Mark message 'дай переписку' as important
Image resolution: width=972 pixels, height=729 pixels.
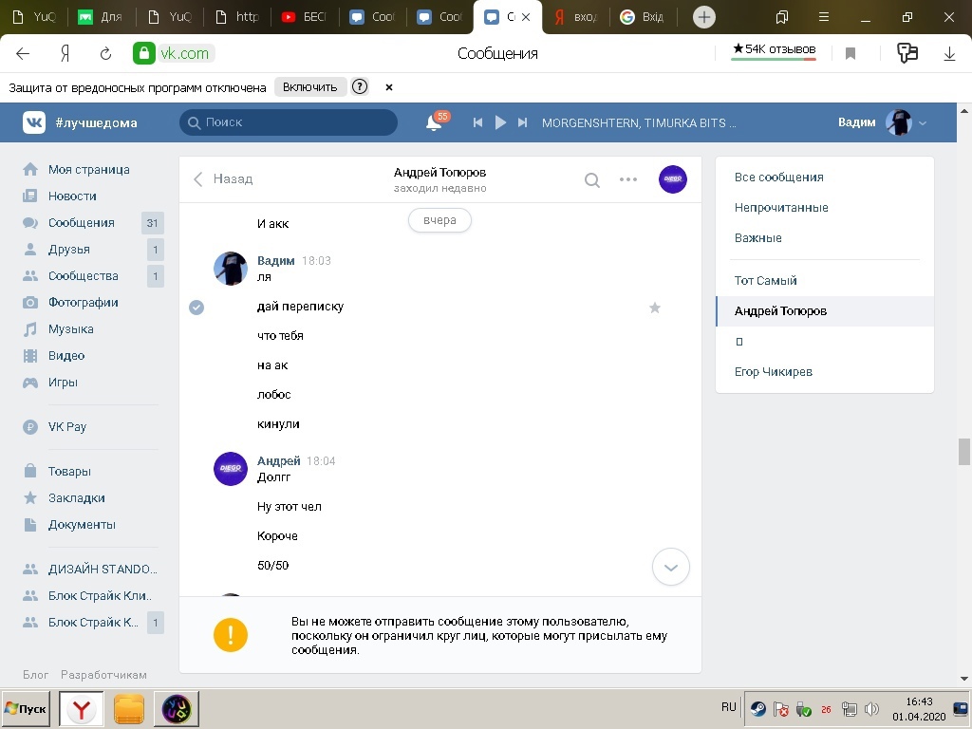654,308
